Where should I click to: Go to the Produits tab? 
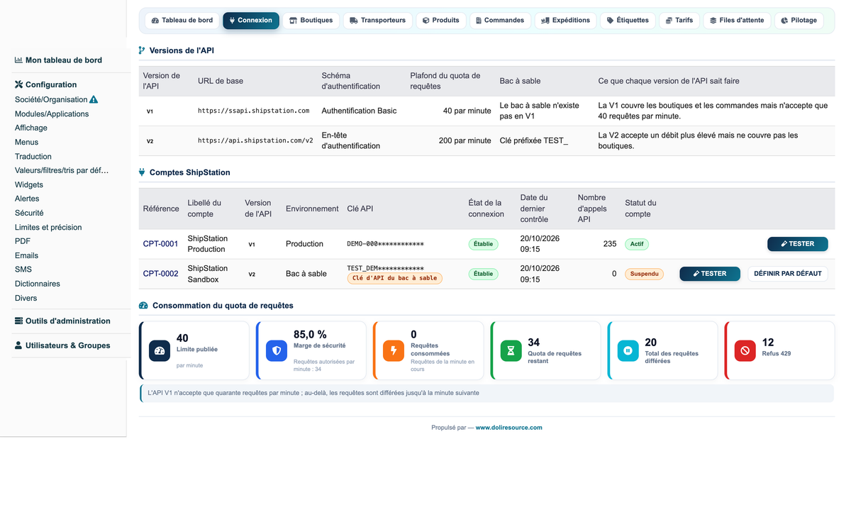pos(441,21)
